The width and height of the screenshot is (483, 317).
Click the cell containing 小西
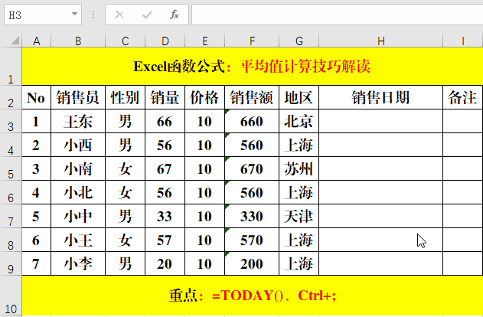coord(78,145)
